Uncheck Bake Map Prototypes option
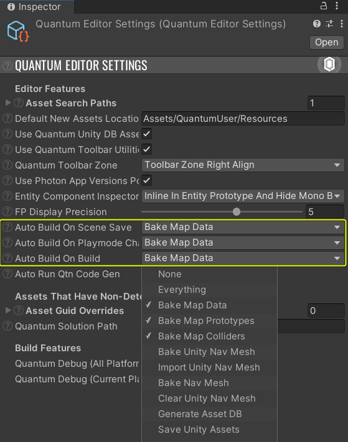Screen dimensions: 348x442 (209, 321)
